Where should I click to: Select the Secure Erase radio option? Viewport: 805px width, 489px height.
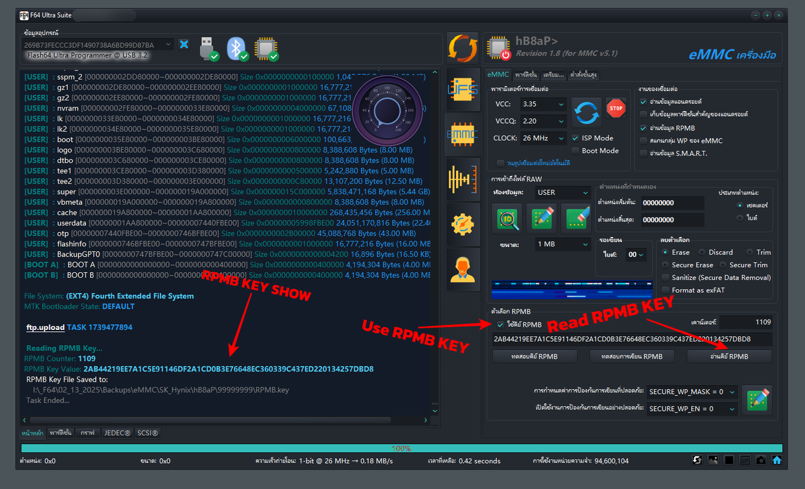[x=666, y=265]
